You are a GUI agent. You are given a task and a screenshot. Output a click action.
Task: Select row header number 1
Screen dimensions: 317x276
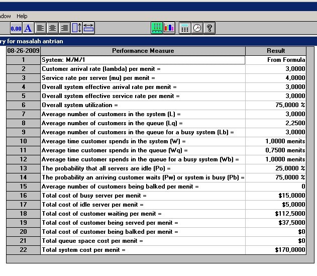(x=23, y=60)
